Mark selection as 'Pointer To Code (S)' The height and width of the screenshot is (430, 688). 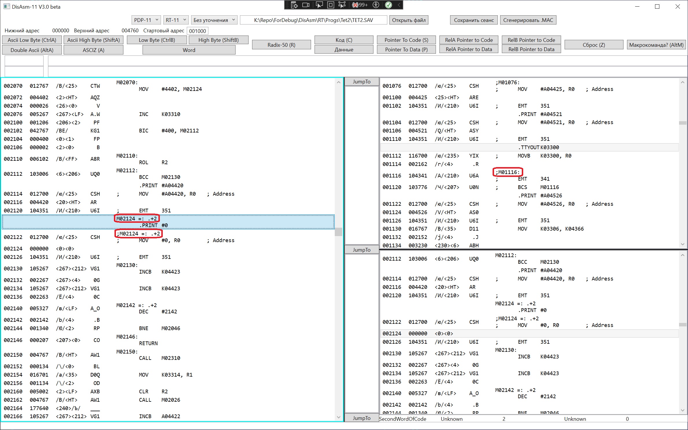tap(406, 40)
